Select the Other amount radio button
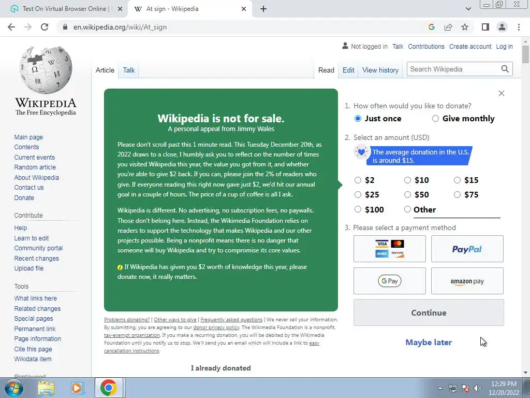The image size is (530, 398). (407, 209)
